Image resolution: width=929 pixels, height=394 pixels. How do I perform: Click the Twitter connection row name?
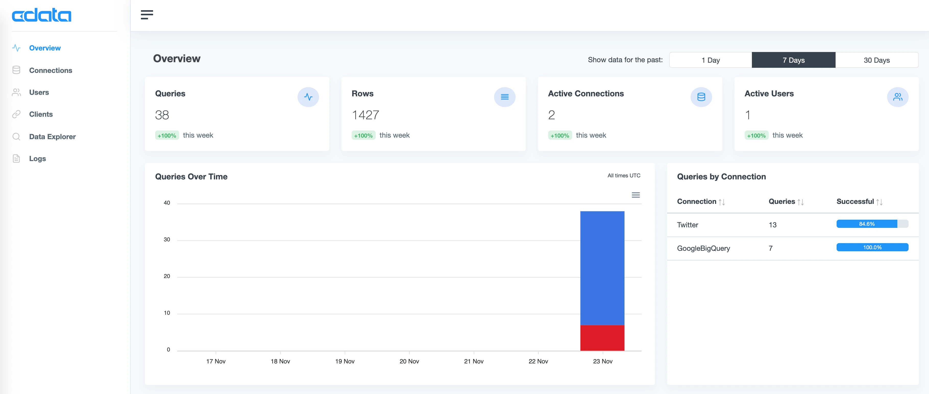pyautogui.click(x=687, y=225)
